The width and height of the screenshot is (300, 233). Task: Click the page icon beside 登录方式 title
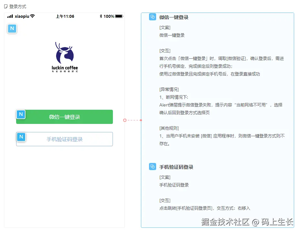[x=6, y=6]
